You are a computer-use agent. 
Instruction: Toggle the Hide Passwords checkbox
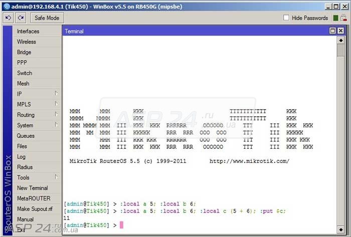tap(286, 18)
